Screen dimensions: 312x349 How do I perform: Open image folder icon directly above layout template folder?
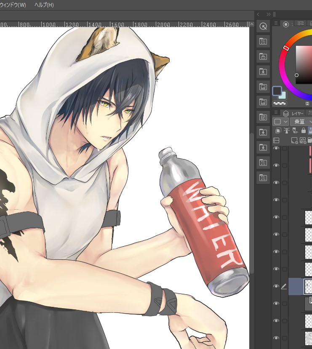point(263,102)
